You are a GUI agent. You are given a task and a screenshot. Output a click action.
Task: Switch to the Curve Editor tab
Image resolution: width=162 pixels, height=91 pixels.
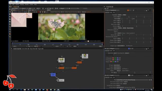(x=25, y=49)
